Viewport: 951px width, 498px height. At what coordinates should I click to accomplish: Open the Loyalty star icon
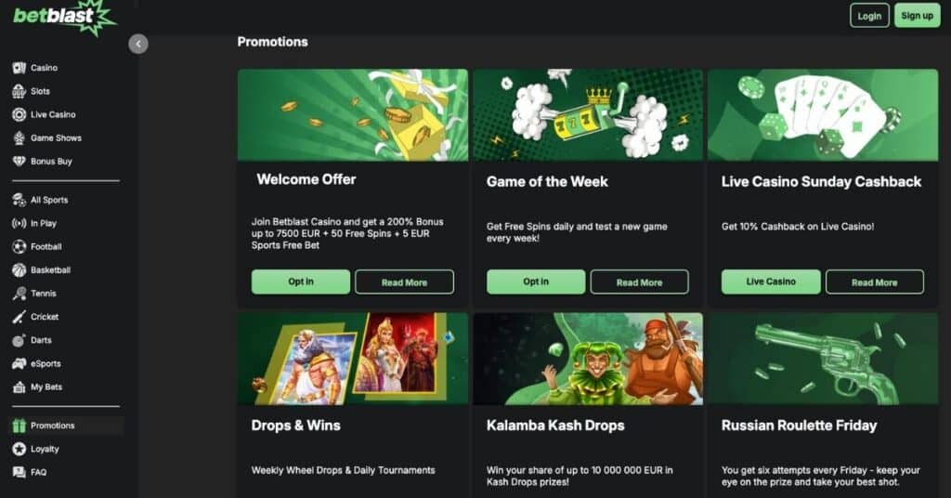20,449
